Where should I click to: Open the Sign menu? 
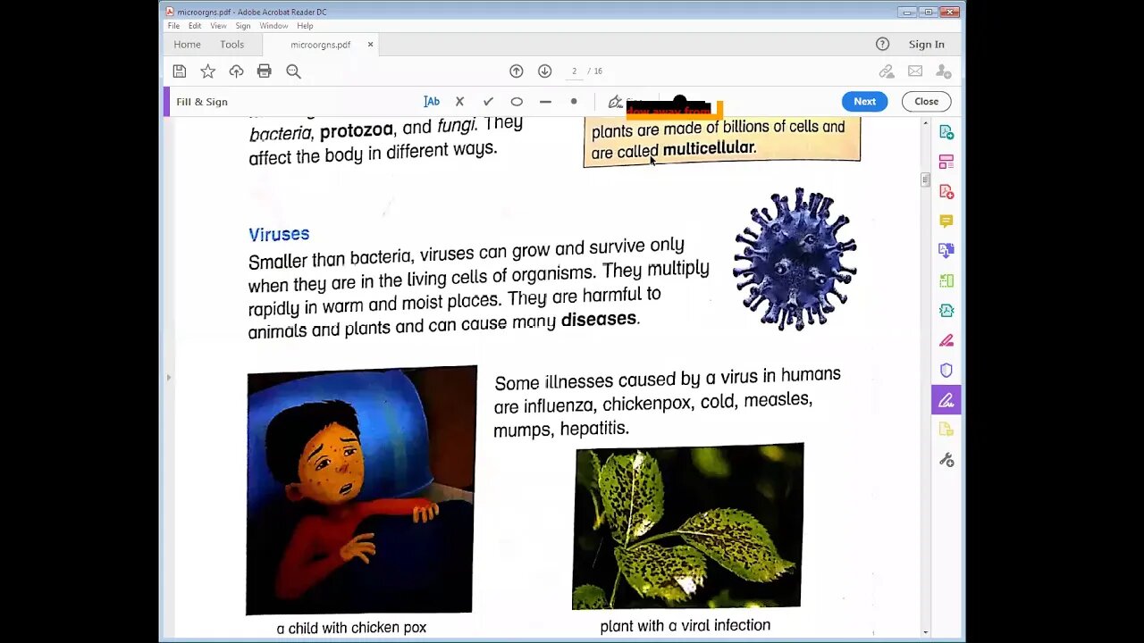point(243,26)
